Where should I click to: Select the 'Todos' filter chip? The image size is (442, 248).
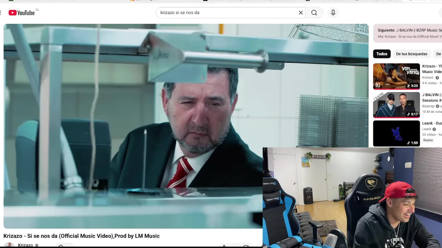[382, 54]
